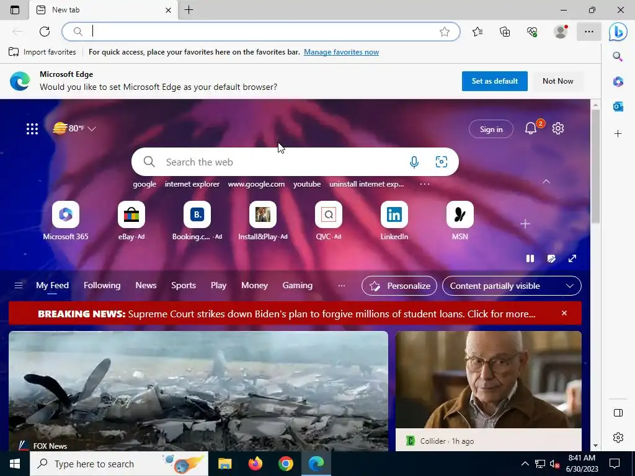Switch to the Play tab
Viewport: 635px width, 476px height.
tap(218, 285)
